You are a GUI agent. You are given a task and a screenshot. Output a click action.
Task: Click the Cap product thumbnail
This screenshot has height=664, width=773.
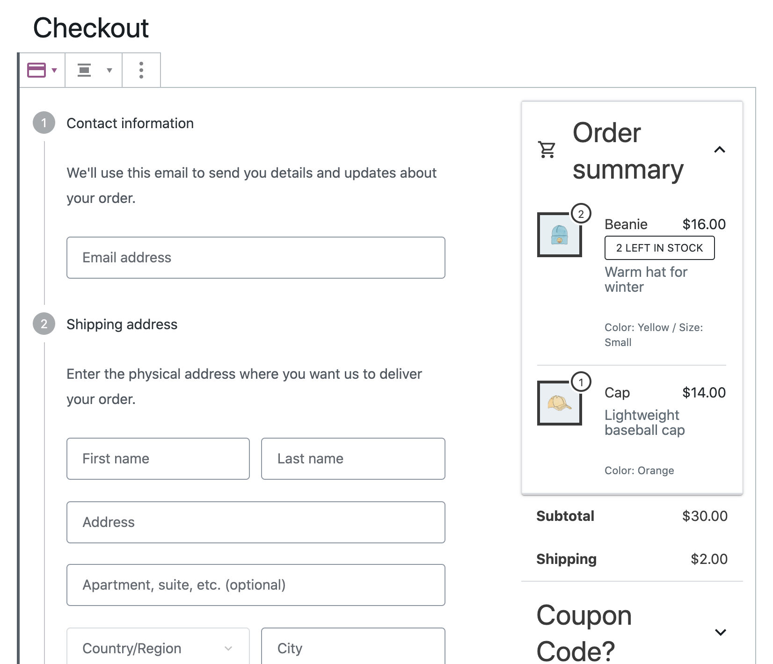559,403
